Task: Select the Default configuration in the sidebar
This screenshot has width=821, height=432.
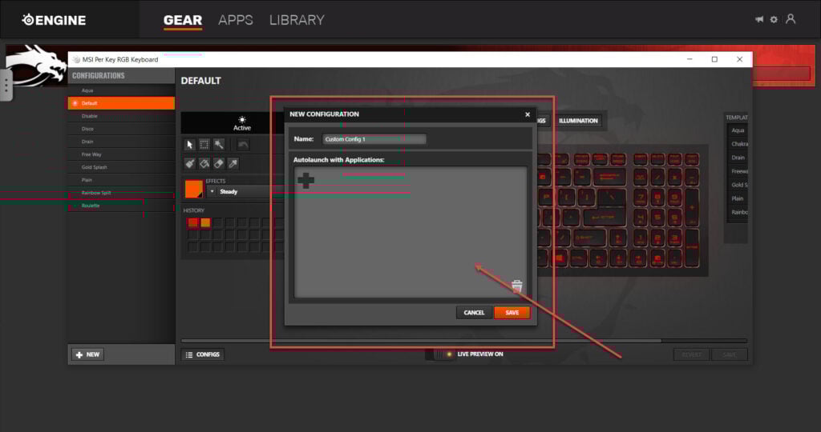Action: (x=121, y=103)
